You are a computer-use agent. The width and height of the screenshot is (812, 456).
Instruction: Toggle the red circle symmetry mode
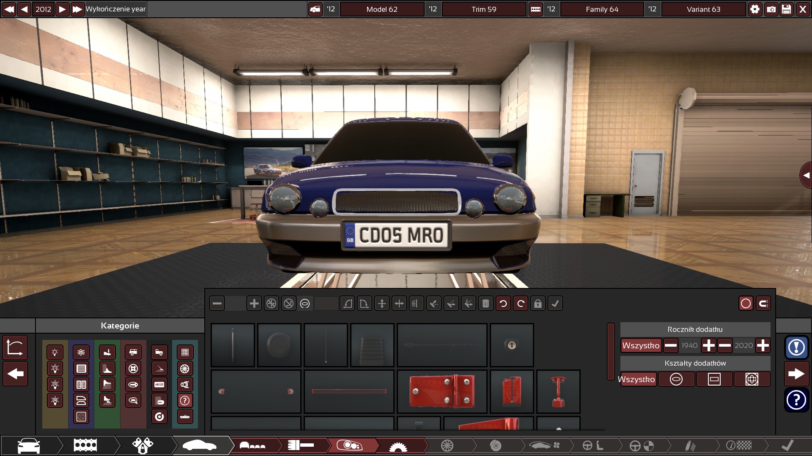[746, 303]
